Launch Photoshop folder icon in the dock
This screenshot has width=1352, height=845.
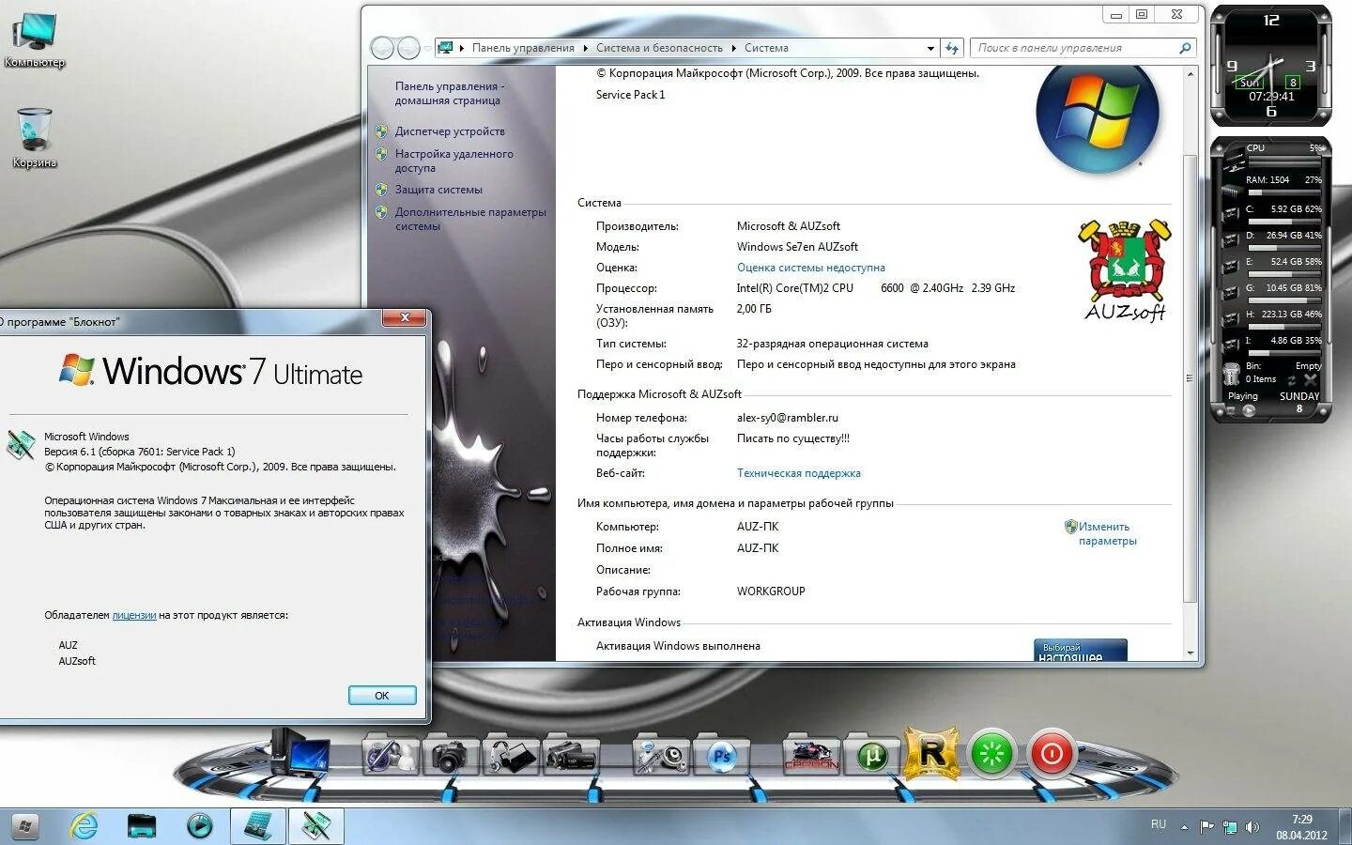721,755
